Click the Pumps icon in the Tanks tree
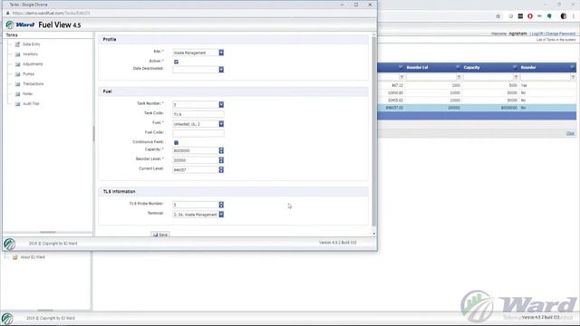 17,74
